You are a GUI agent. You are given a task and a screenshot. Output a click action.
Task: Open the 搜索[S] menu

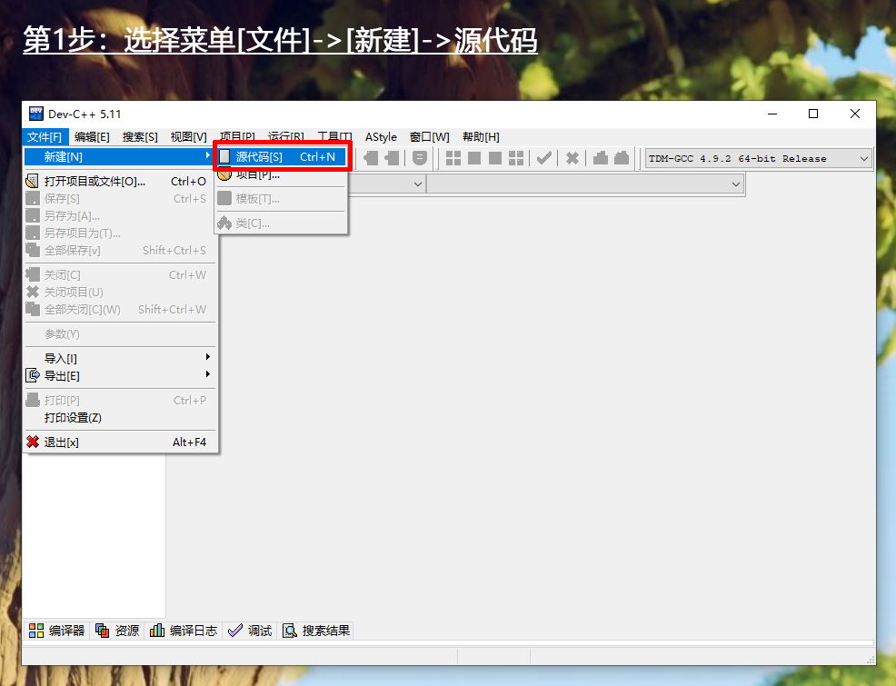click(140, 137)
